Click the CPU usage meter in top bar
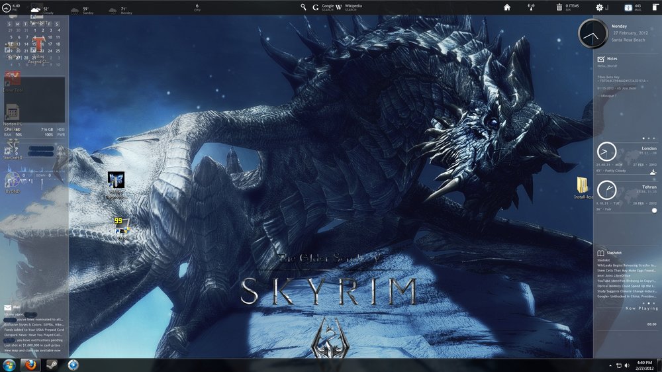 tap(197, 7)
